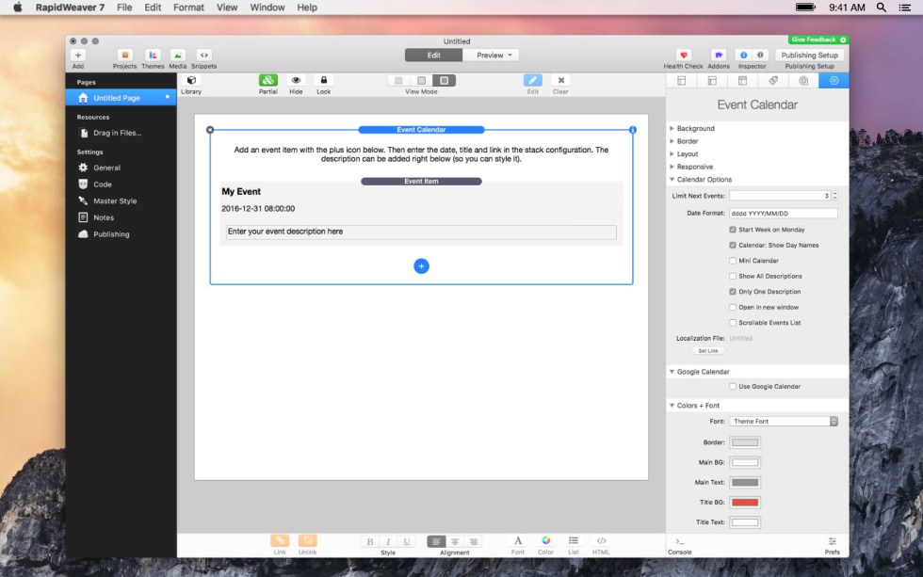
Task: Click the Edit mode button
Action: 434,56
